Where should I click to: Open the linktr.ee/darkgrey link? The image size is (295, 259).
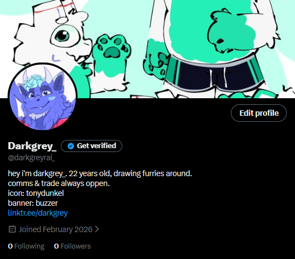(x=38, y=213)
